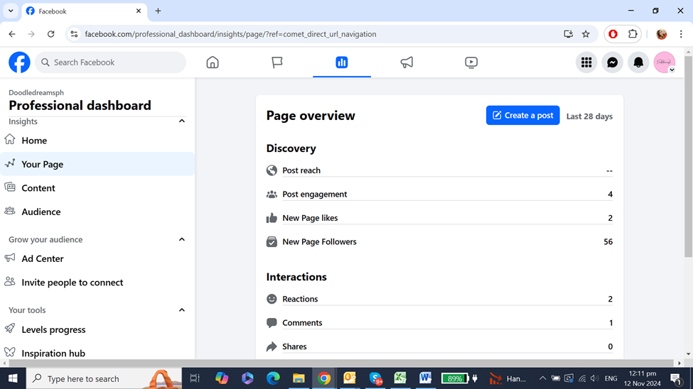
Task: Open the Ad Center megaphone icon in top bar
Action: pos(407,62)
